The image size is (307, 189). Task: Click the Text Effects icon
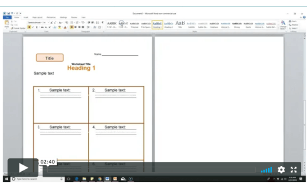tap(55, 27)
